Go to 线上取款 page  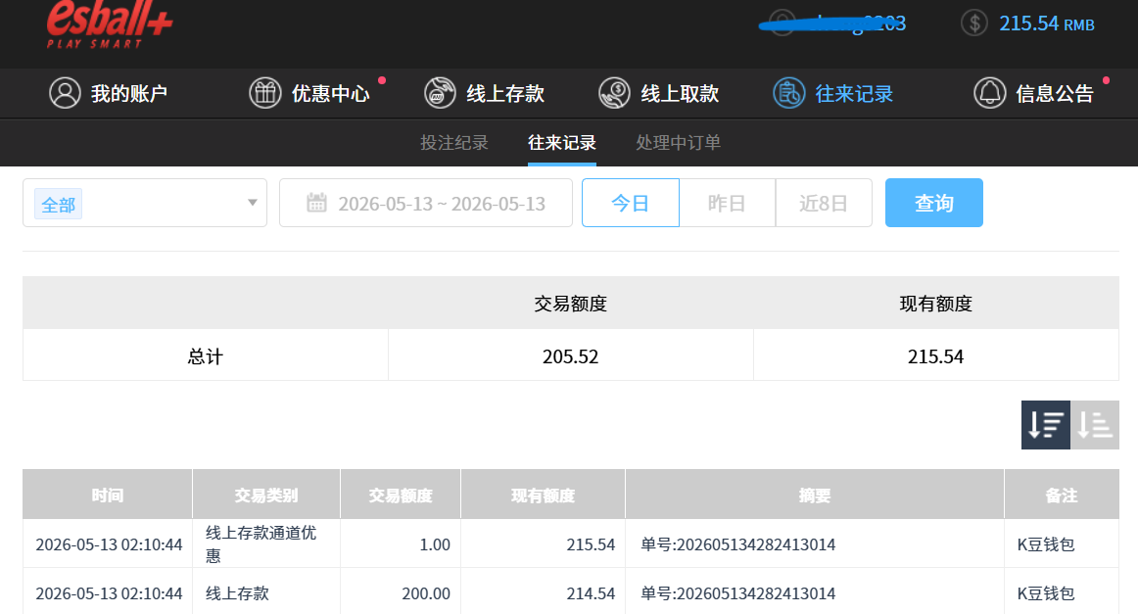(x=659, y=94)
